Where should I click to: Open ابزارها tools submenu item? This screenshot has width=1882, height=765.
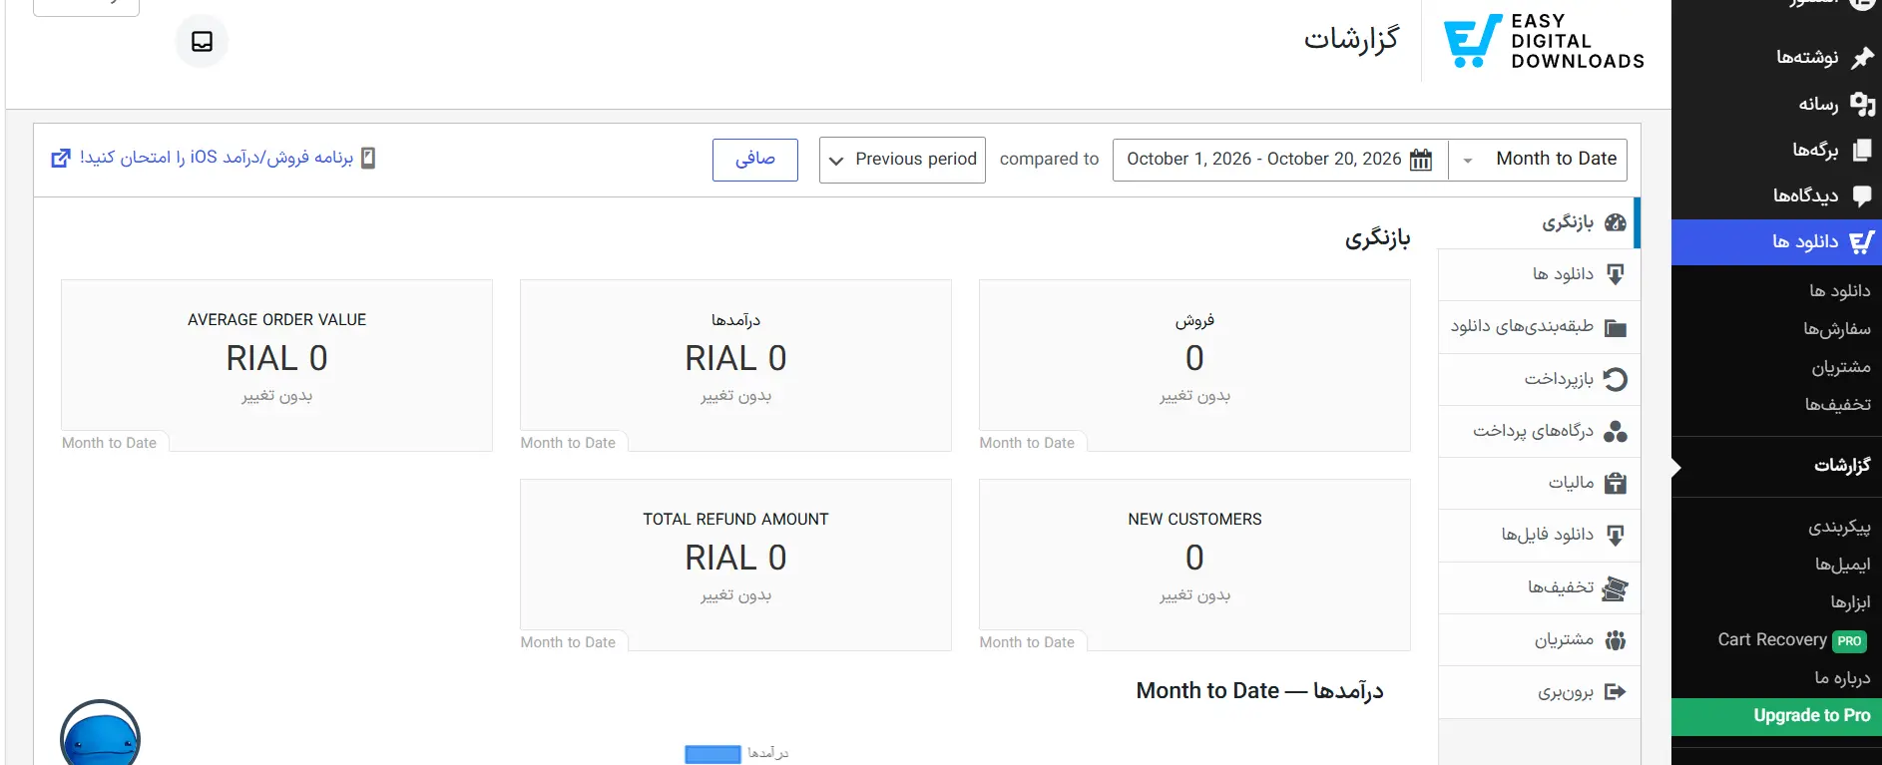(x=1850, y=602)
